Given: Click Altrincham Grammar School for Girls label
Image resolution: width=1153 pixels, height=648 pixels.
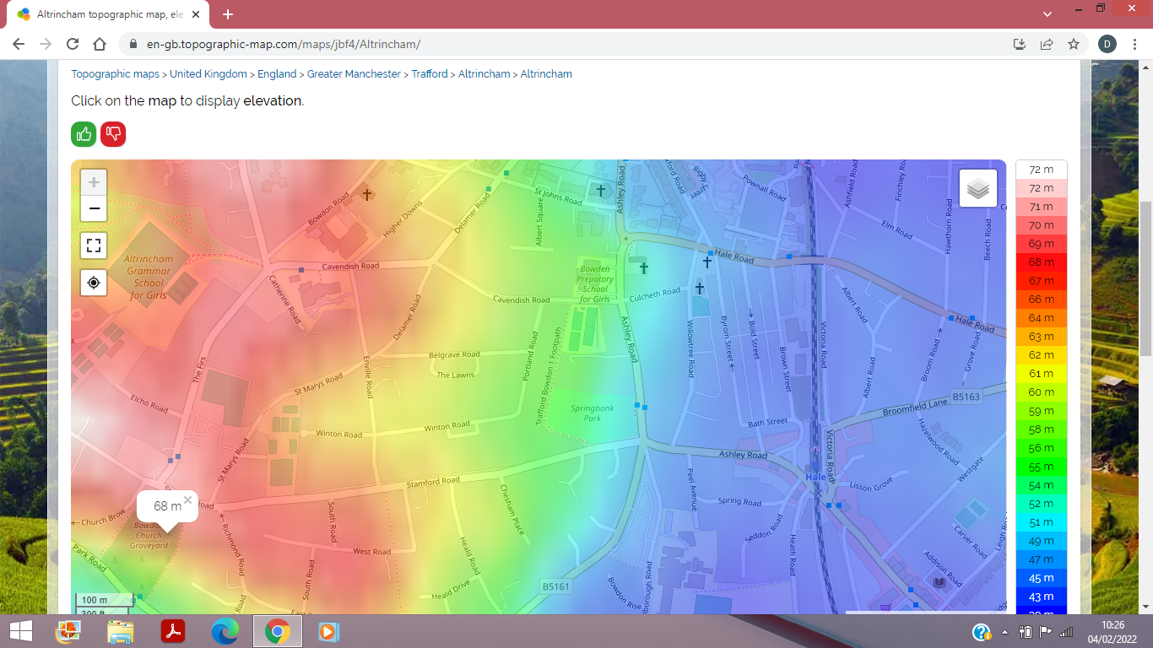Looking at the screenshot, I should coord(149,278).
